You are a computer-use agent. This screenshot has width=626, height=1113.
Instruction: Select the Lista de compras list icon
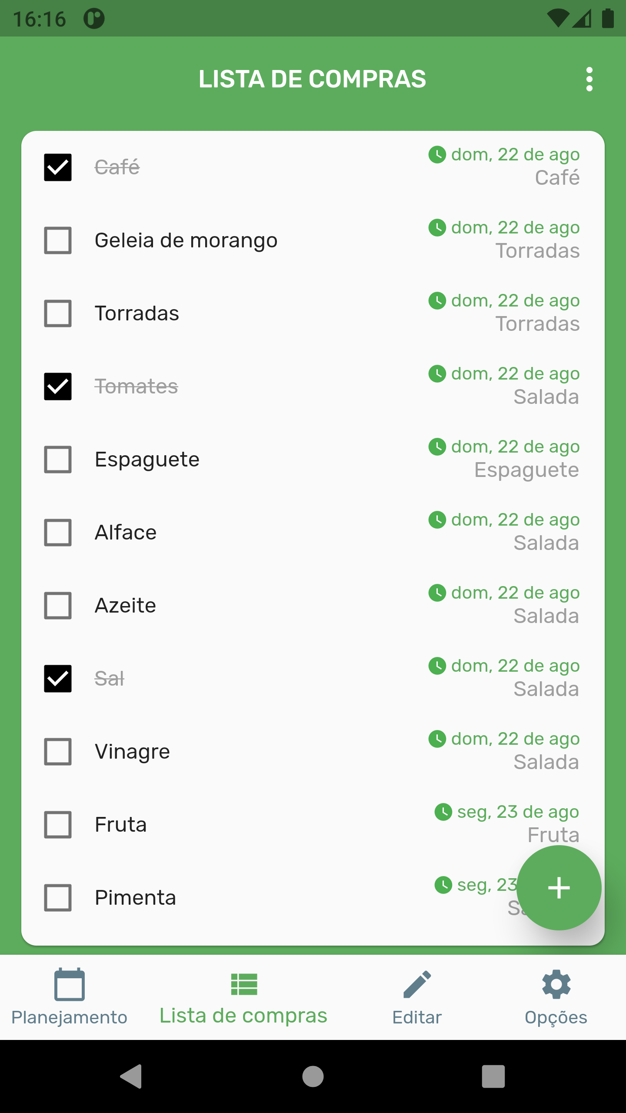[244, 984]
